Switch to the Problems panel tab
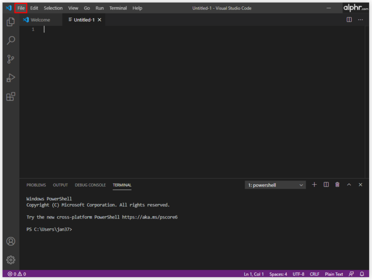 pos(36,185)
